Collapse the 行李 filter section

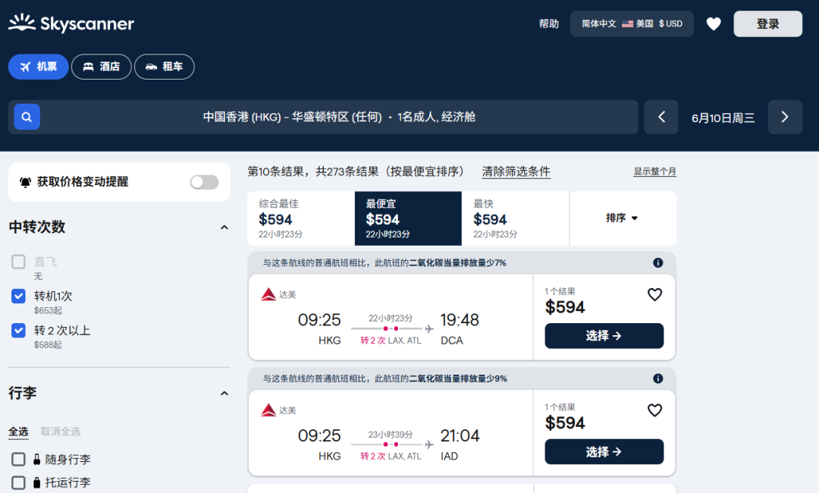tap(224, 393)
